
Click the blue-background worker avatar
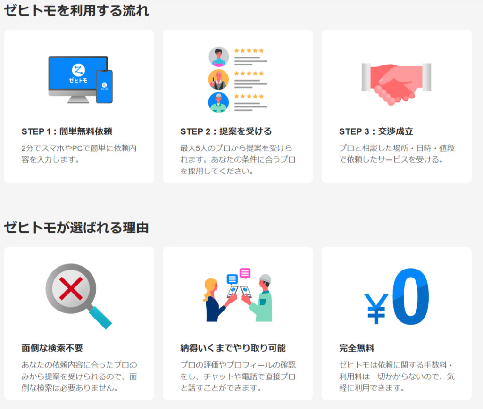pyautogui.click(x=218, y=102)
